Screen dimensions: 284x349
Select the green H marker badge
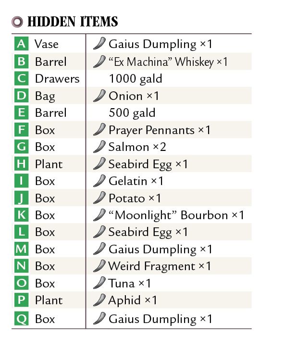[x=21, y=164]
